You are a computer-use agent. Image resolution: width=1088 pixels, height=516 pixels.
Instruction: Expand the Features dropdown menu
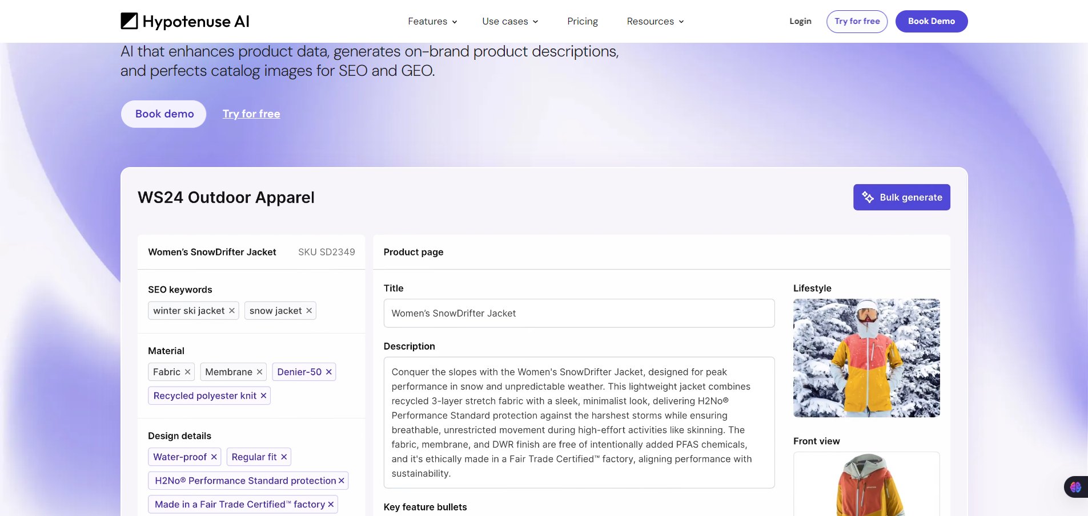[432, 21]
